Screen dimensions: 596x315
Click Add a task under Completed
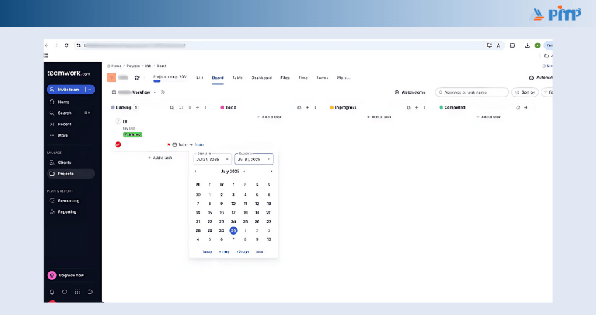pyautogui.click(x=489, y=117)
